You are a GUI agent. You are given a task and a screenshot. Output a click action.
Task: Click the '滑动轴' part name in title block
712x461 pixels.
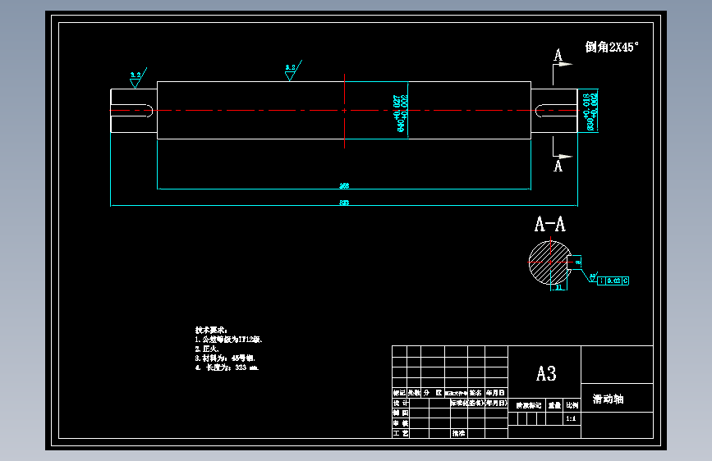coord(608,399)
